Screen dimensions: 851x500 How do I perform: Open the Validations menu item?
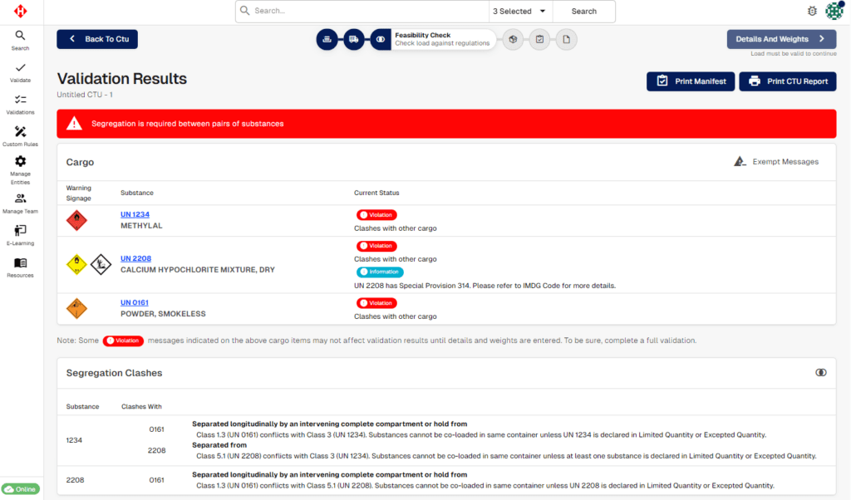tap(20, 104)
